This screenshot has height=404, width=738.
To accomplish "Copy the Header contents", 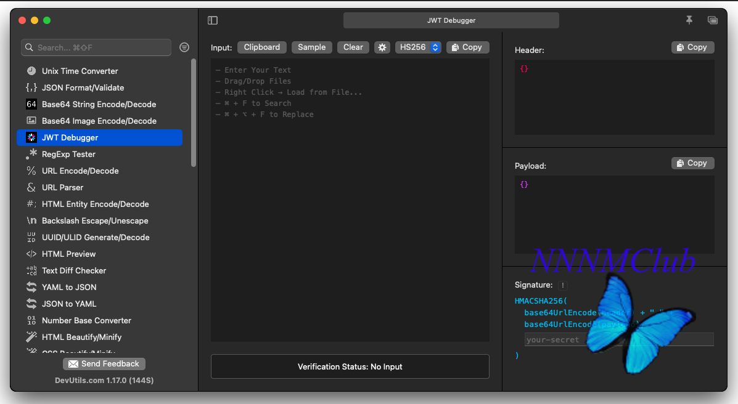I will (692, 47).
